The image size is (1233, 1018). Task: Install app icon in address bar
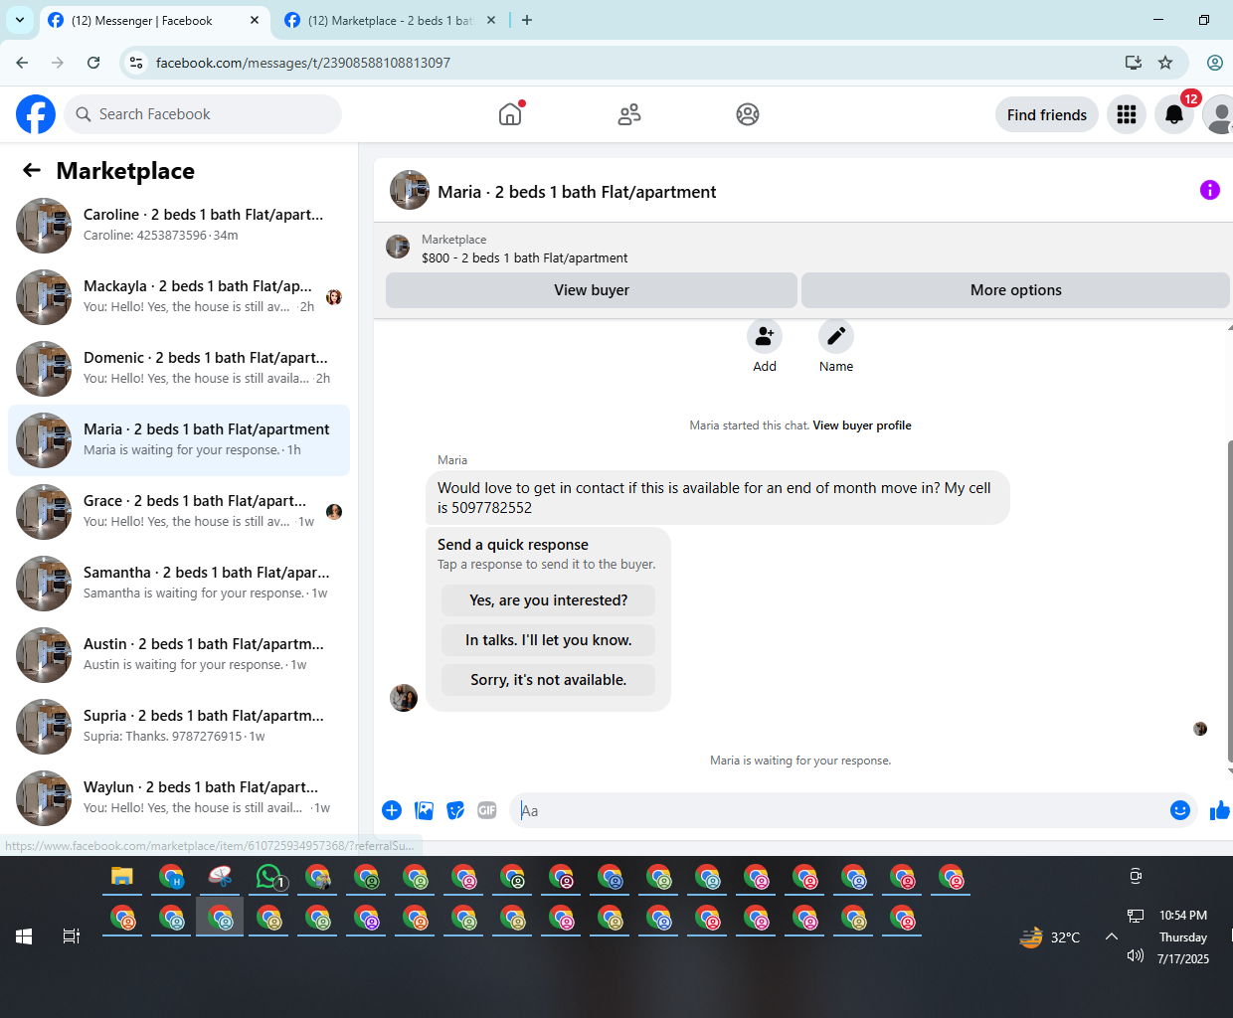(1134, 63)
